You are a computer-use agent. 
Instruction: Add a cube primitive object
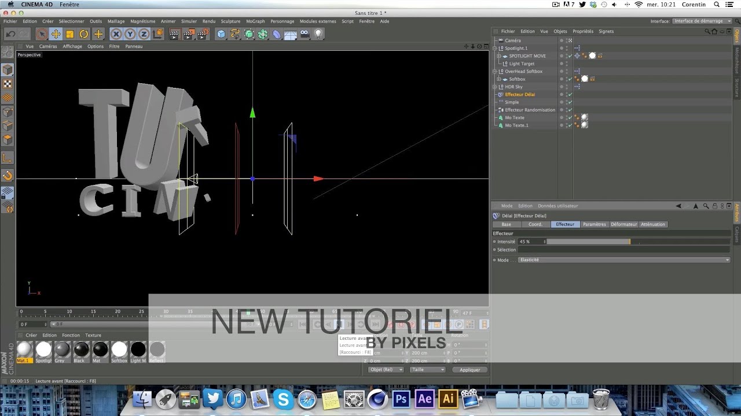(x=221, y=34)
